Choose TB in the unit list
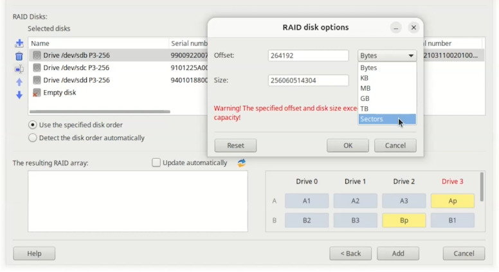The height and width of the screenshot is (272, 499). pos(387,109)
